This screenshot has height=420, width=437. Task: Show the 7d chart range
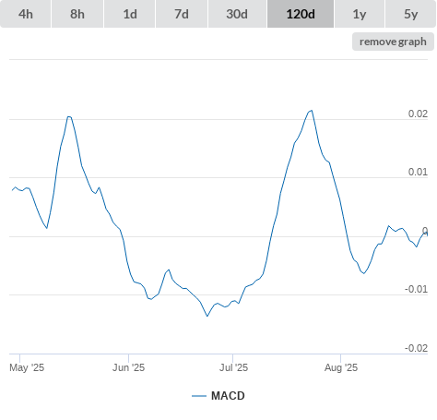[x=182, y=14]
